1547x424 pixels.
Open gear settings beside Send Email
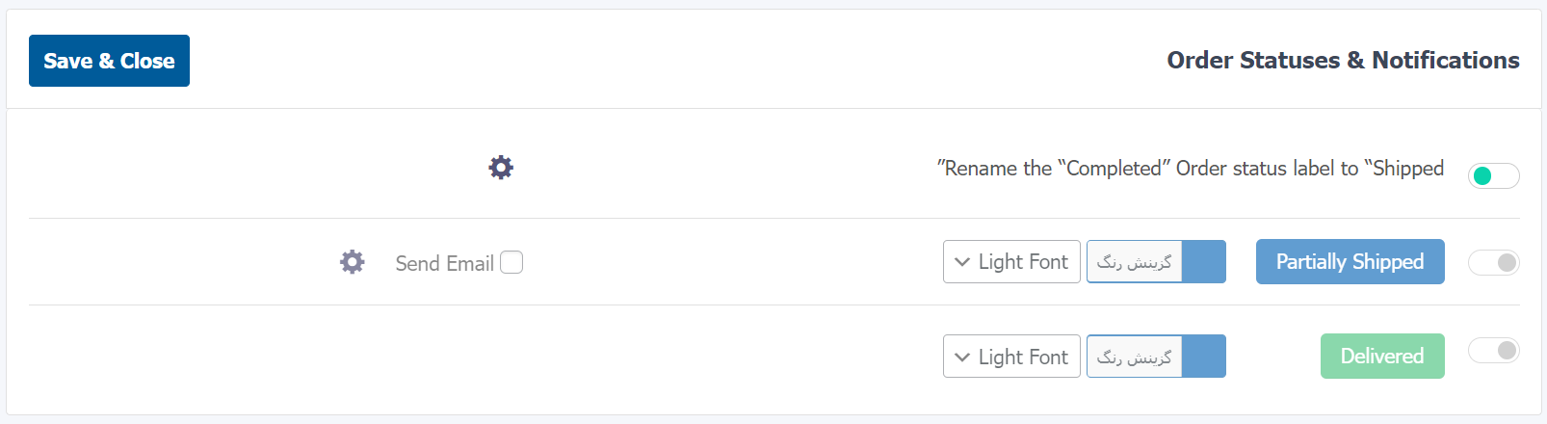point(353,262)
